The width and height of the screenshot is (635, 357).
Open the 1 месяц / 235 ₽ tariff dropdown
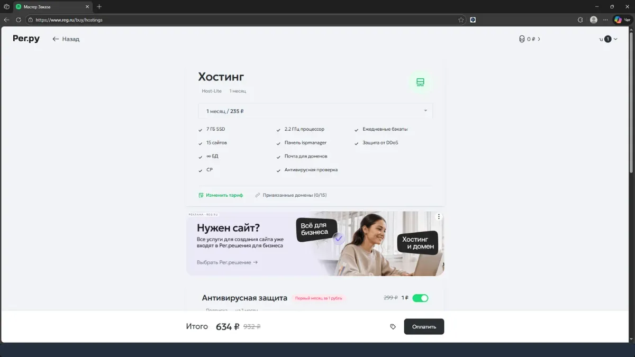pyautogui.click(x=315, y=111)
